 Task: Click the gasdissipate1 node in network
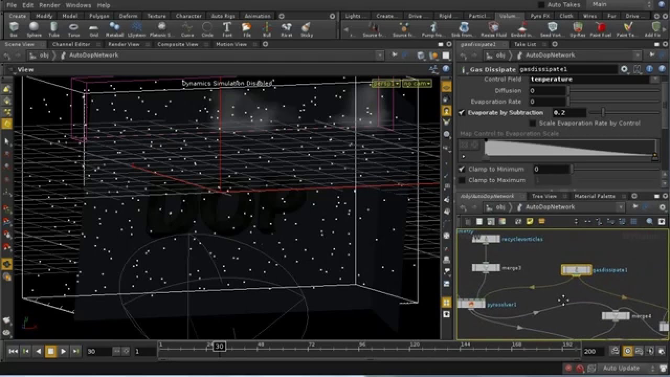(x=576, y=270)
